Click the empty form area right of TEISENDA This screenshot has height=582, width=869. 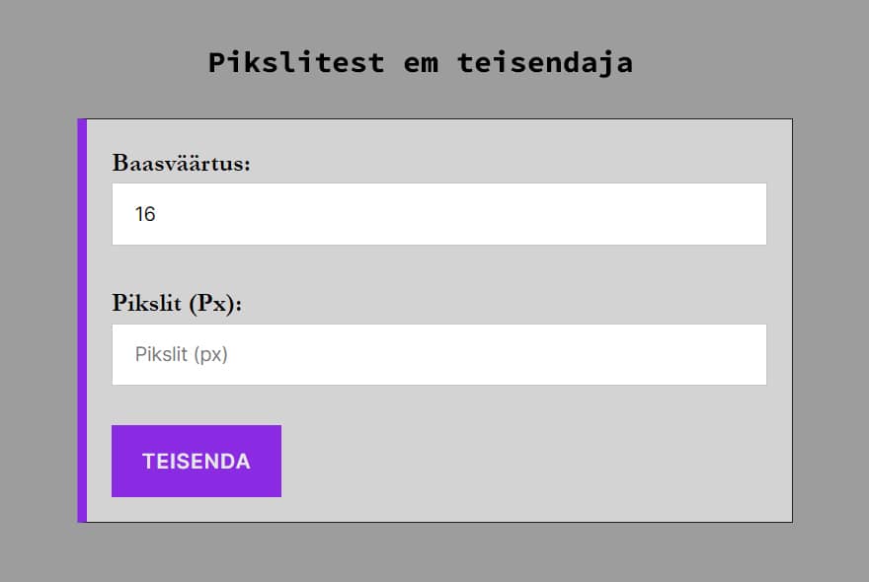point(533,461)
